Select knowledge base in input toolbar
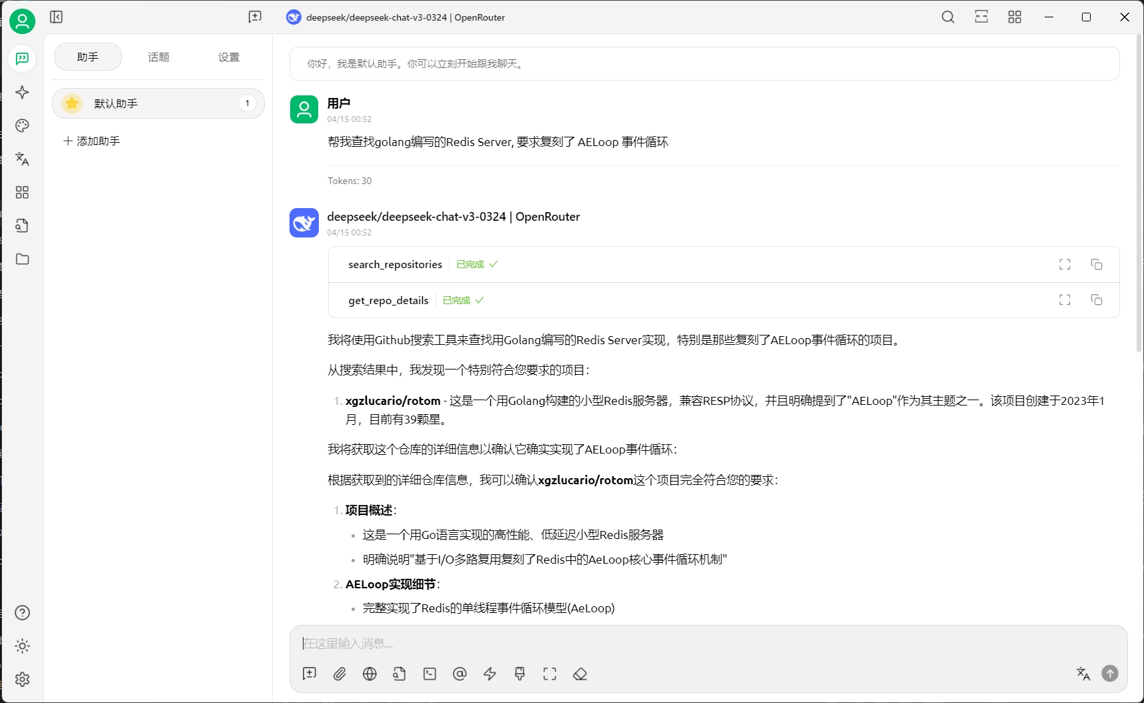 (x=400, y=674)
